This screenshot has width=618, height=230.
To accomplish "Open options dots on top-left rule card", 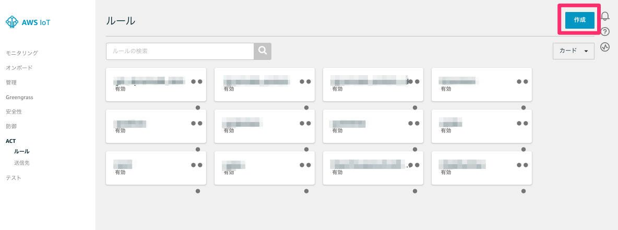I will click(x=196, y=82).
